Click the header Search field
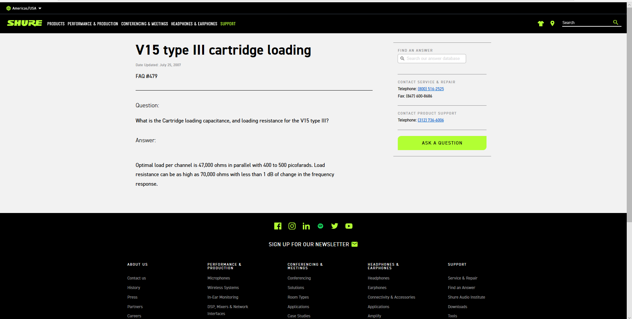Screen dimensions: 632x319 click(x=587, y=23)
